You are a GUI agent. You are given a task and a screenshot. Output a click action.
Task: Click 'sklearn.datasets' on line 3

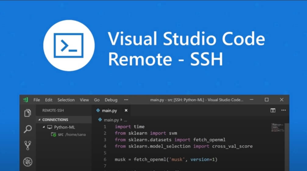tap(150, 140)
